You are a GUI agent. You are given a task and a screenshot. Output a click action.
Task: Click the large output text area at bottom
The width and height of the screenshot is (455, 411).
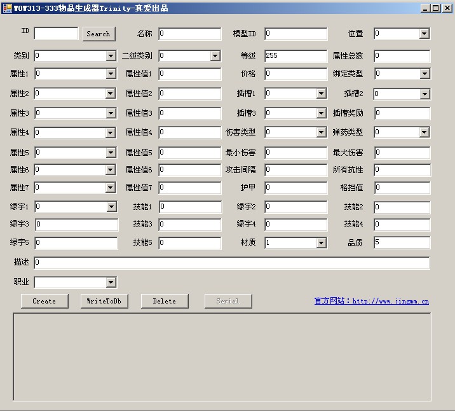(x=222, y=356)
